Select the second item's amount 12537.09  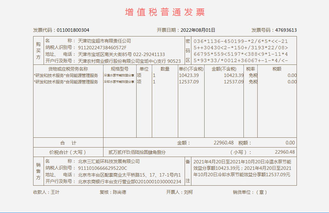coord(234,82)
